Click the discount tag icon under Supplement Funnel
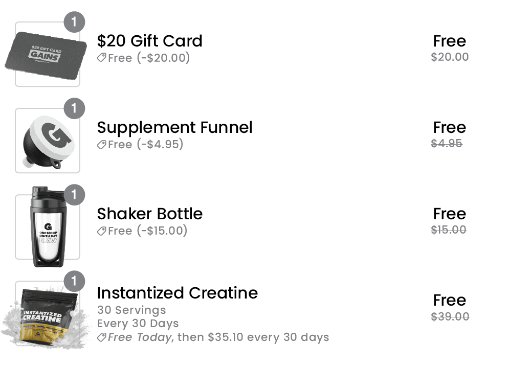The width and height of the screenshot is (509, 367). pos(102,144)
